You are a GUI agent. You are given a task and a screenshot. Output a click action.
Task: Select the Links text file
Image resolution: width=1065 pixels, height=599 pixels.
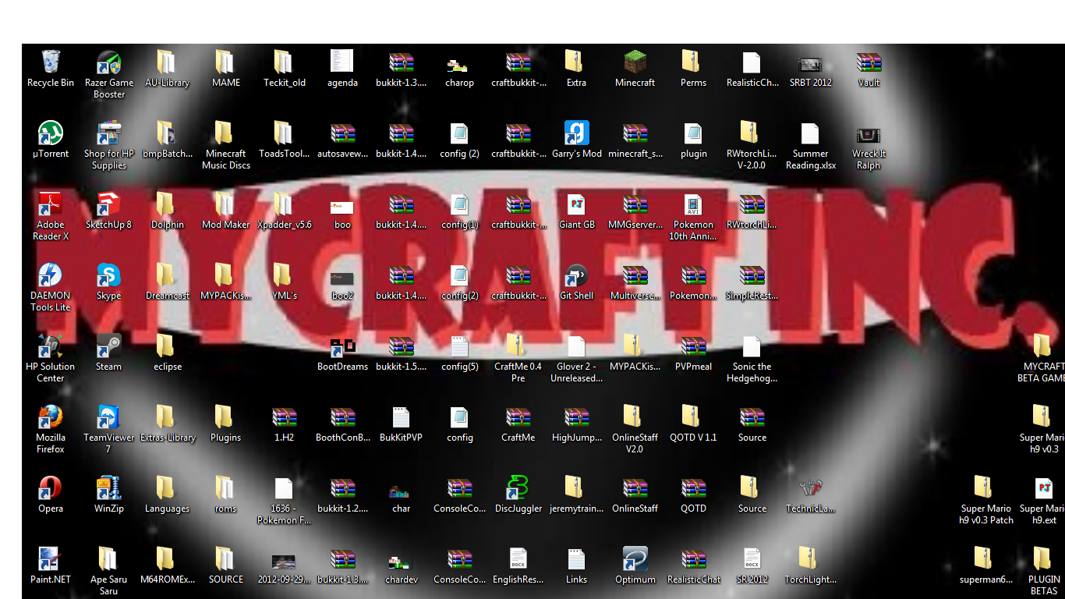577,559
